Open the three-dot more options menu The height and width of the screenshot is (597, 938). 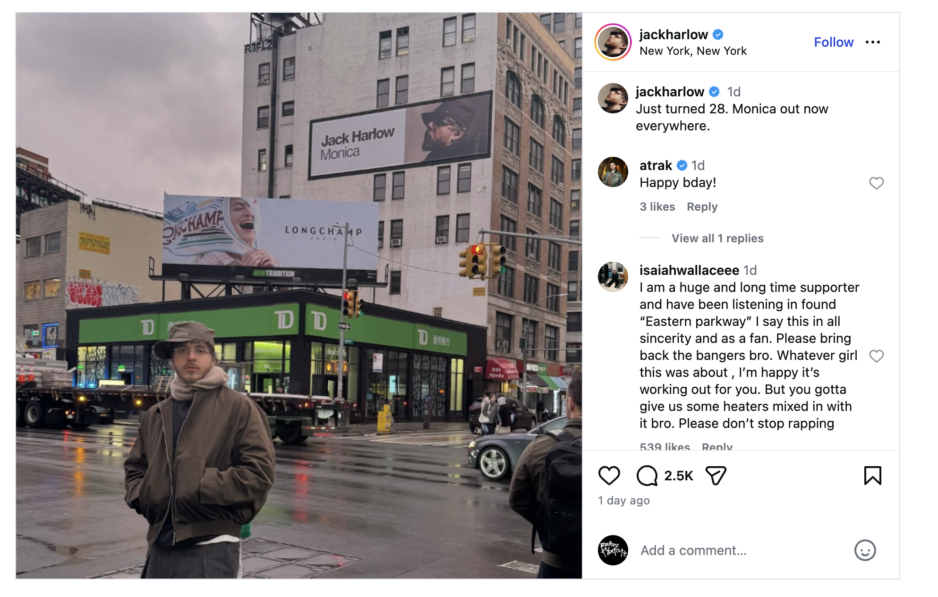tap(873, 42)
